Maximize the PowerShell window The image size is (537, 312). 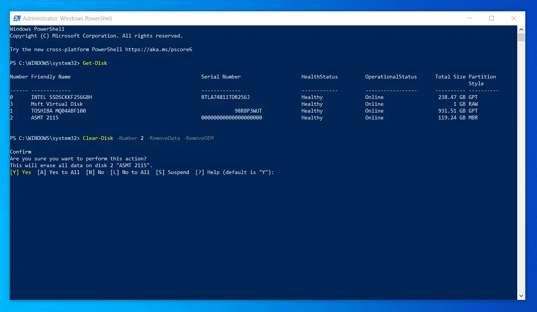[491, 18]
